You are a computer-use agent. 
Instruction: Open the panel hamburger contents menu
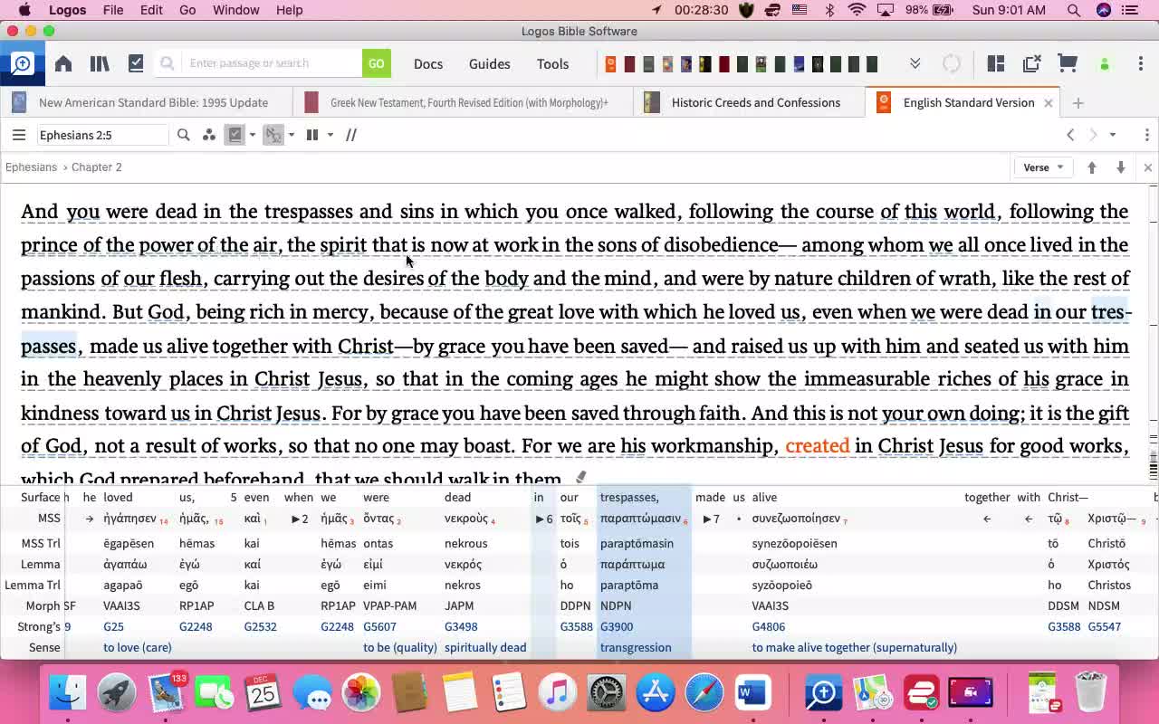pyautogui.click(x=19, y=135)
